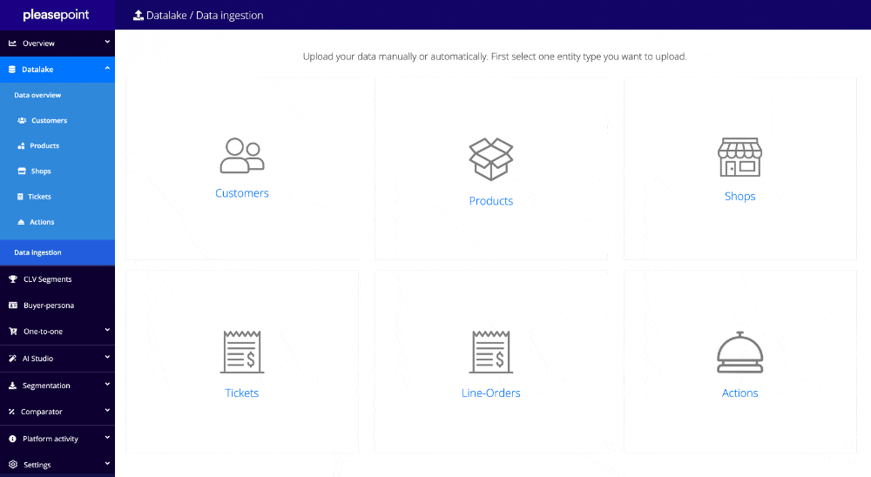Click the Actions entity link
Screen dimensions: 871x477
pyautogui.click(x=739, y=393)
